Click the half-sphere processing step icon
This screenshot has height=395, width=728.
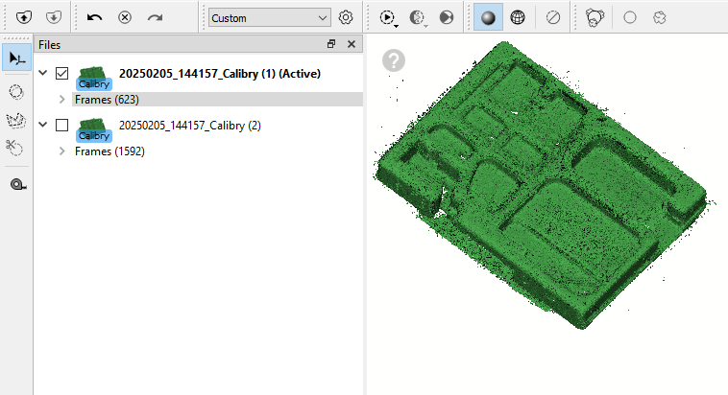(418, 18)
